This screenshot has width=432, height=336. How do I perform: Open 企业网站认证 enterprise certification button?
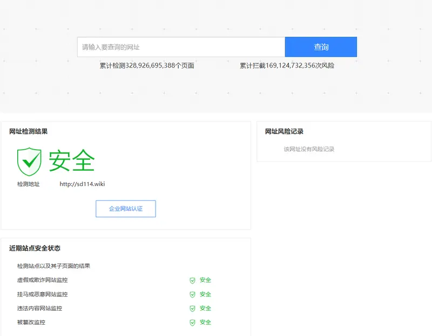(x=126, y=209)
